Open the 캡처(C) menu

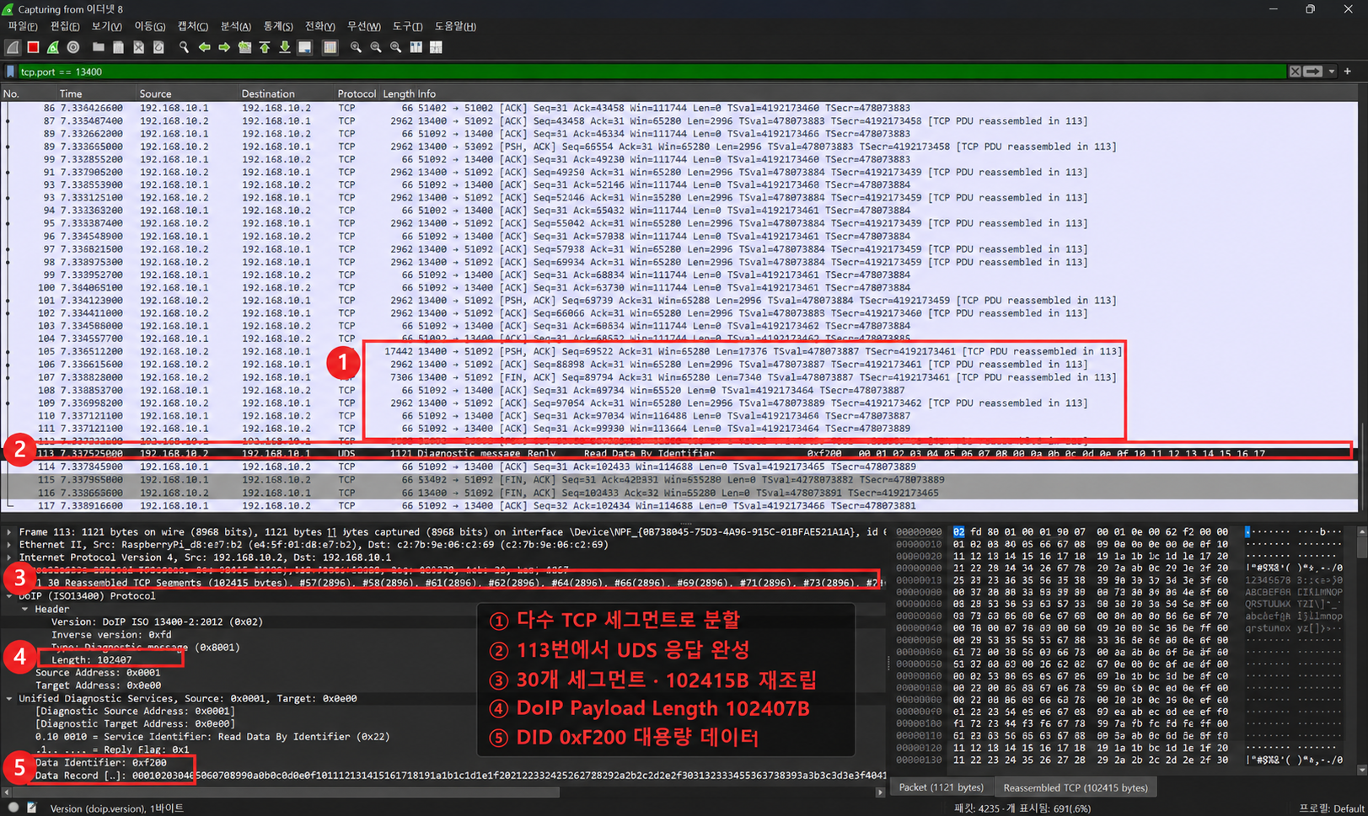[193, 26]
